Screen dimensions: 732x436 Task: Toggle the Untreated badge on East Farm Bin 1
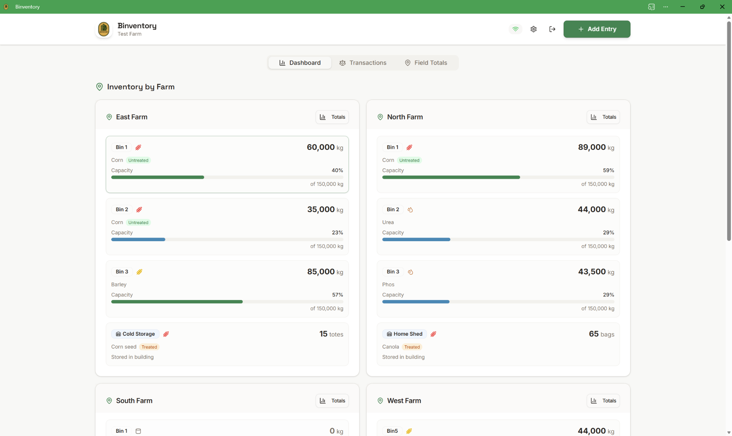pyautogui.click(x=138, y=160)
